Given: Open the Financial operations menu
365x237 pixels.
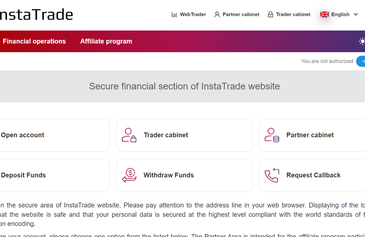Looking at the screenshot, I should [x=34, y=41].
